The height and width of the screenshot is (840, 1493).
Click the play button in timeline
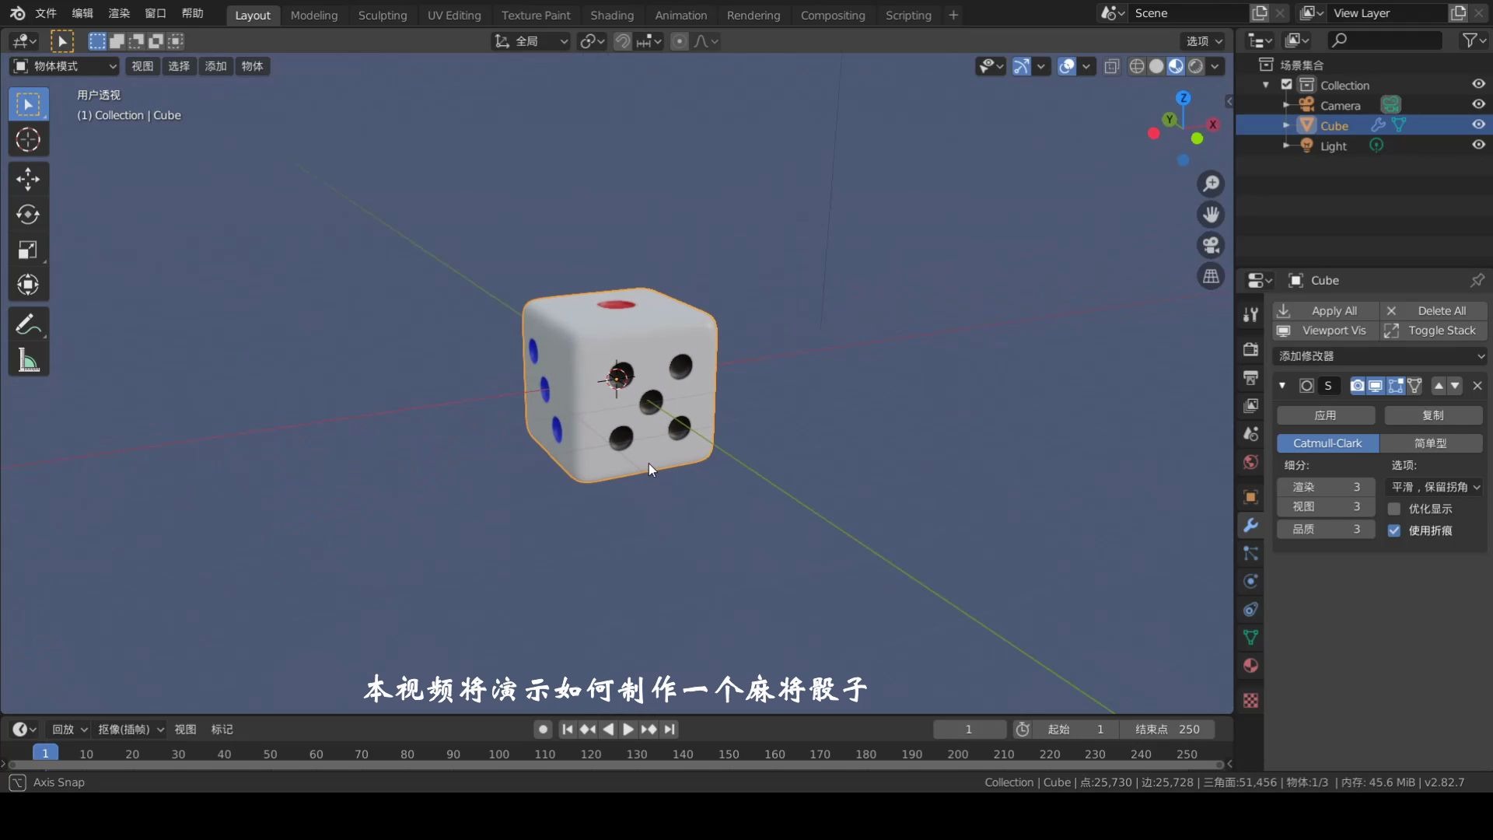627,730
